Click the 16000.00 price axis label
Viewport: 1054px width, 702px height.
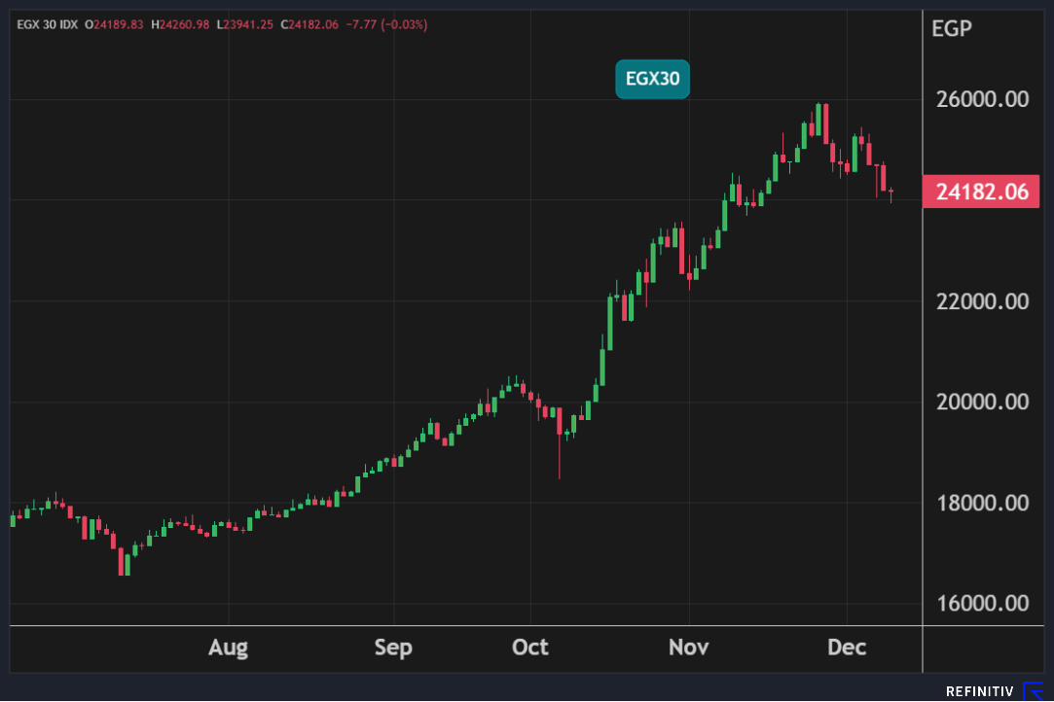[981, 603]
